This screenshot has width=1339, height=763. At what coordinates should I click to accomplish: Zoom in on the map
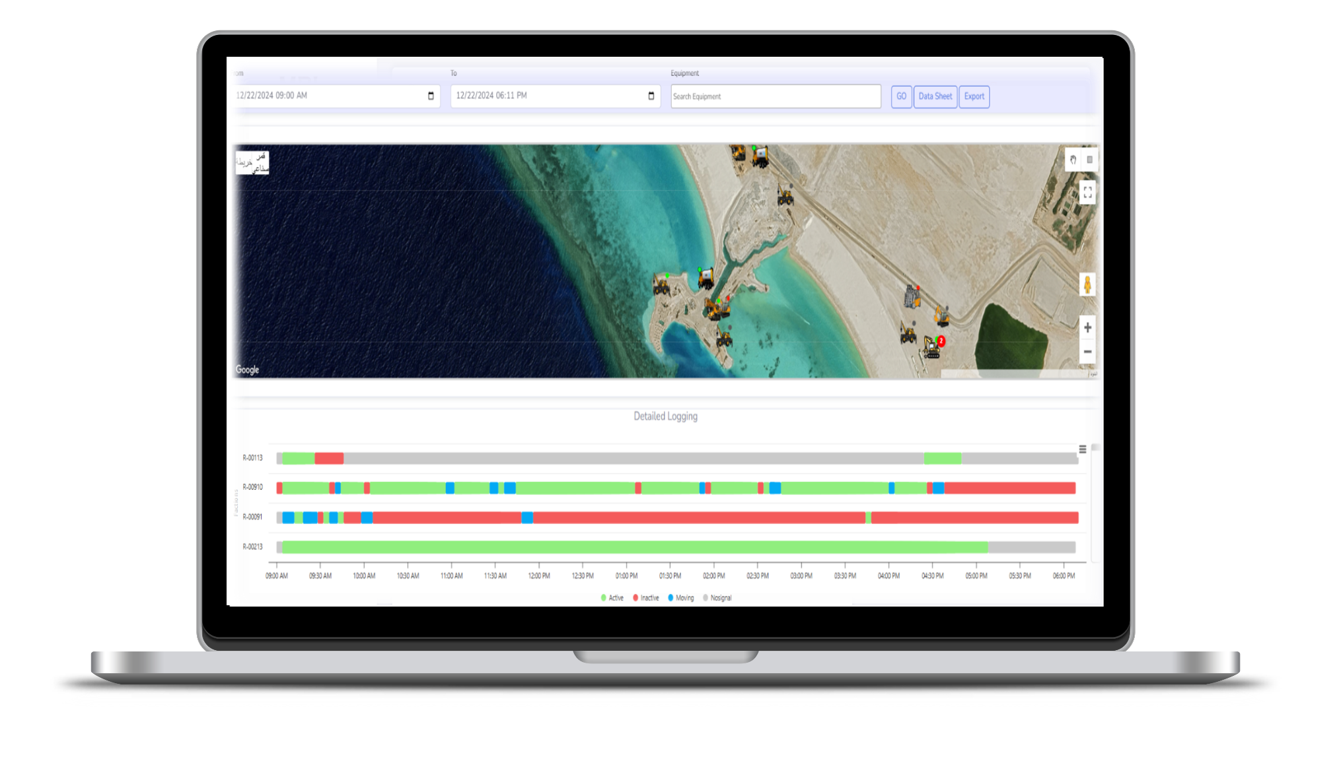tap(1087, 327)
